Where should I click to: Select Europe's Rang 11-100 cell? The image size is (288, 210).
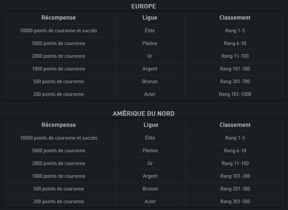(x=235, y=56)
